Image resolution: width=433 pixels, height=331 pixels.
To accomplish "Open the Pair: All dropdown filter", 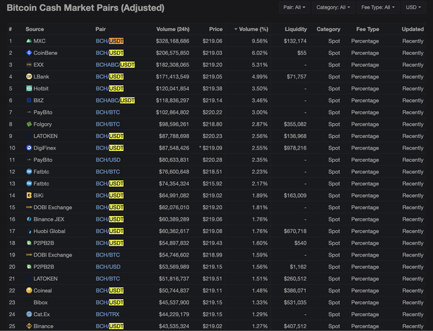I will 294,7.
